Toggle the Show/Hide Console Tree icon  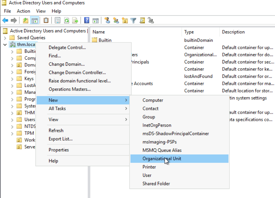click(x=34, y=20)
